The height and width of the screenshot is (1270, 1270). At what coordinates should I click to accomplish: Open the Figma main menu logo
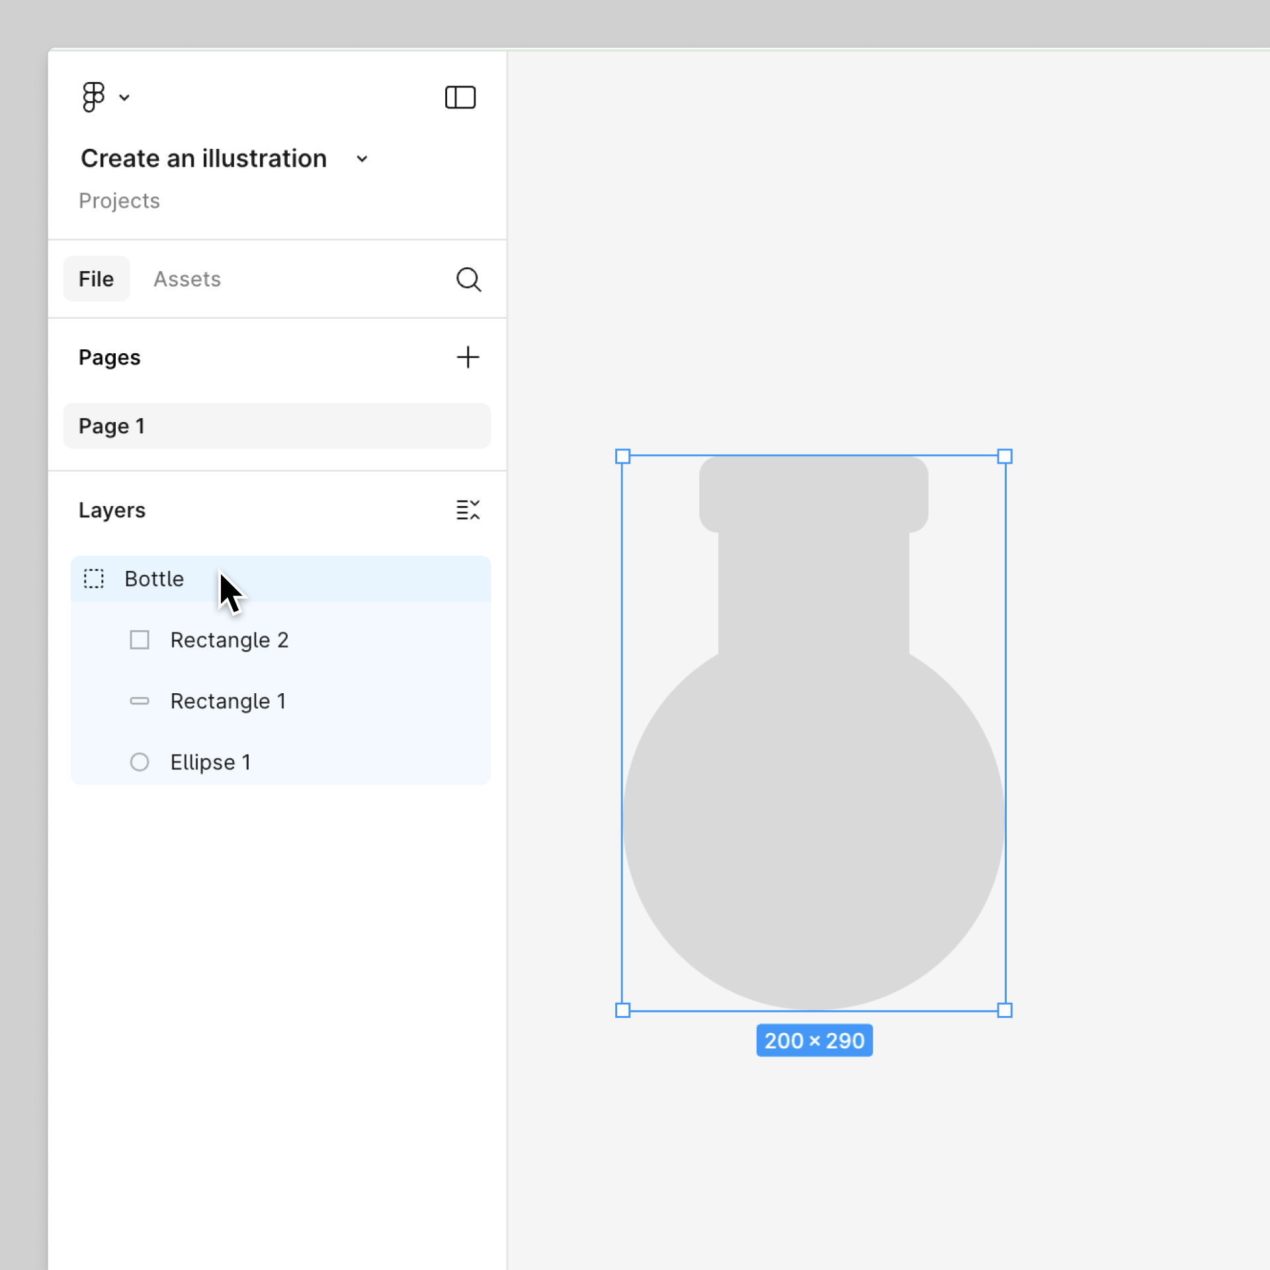(x=93, y=97)
